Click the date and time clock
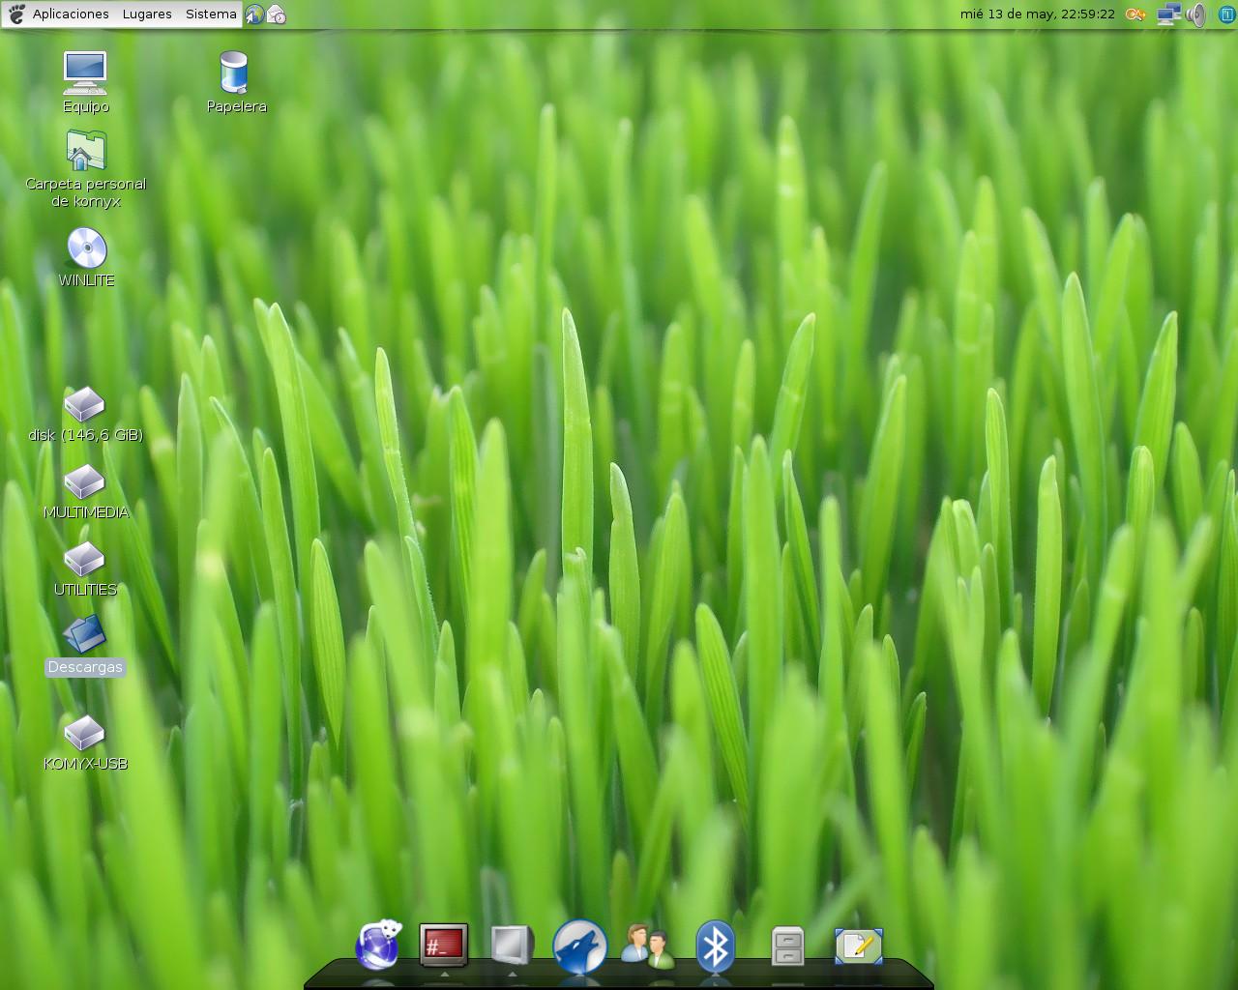1238x990 pixels. tap(1037, 15)
